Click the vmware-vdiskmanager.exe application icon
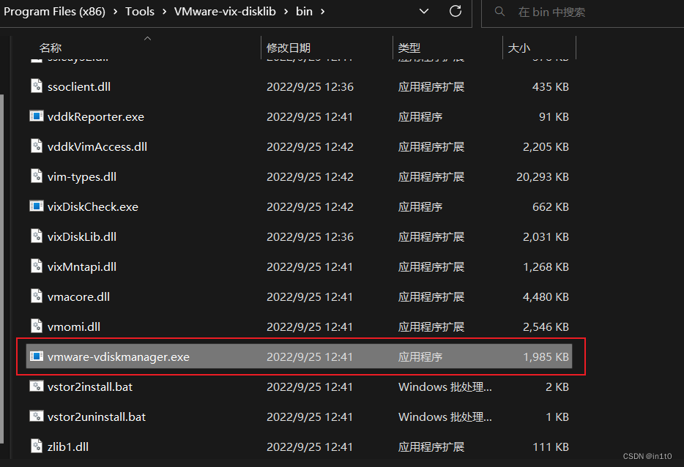Viewport: 684px width, 467px height. 37,356
